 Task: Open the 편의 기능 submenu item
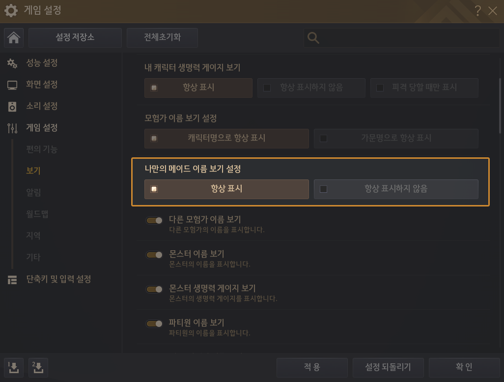pos(42,149)
